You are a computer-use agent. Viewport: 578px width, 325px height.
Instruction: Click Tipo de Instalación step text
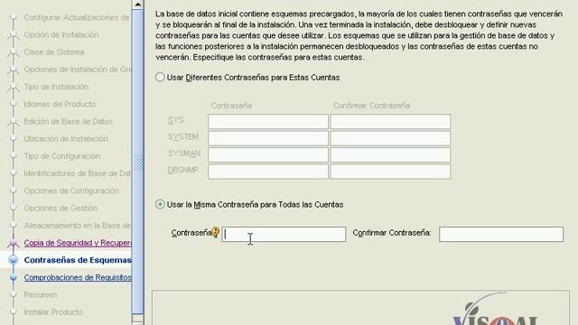pos(56,87)
